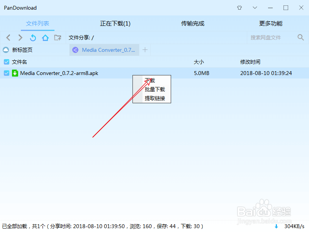Screen dimensions: 309x232
Task: Switch to the 新标签页 tab
Action: (35, 50)
